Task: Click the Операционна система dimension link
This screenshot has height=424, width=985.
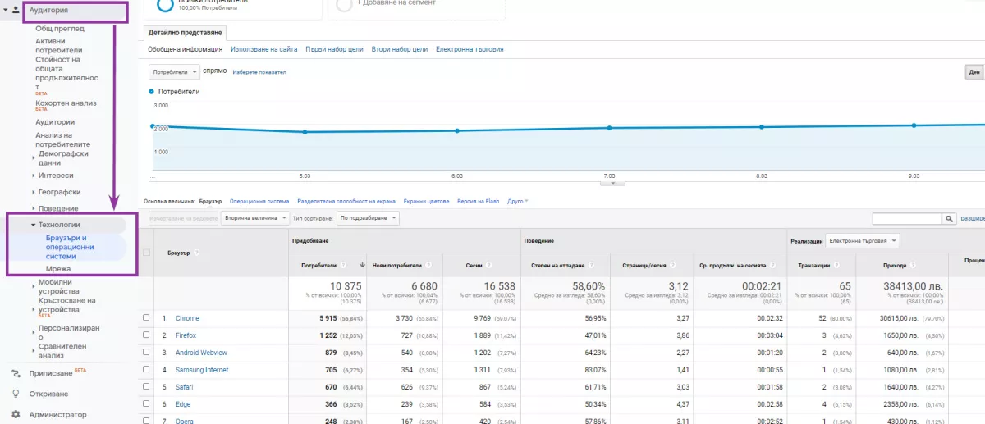Action: pos(259,201)
